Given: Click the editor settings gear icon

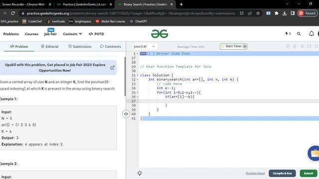Looking at the screenshot, I should [302, 46].
